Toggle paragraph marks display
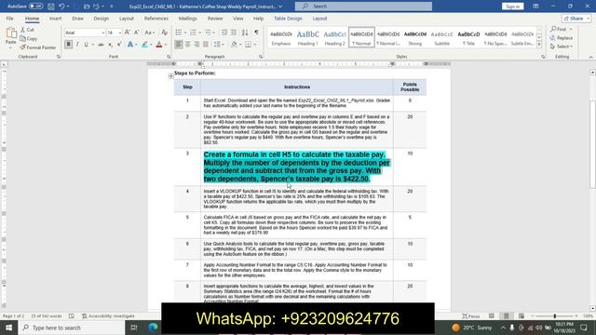This screenshot has height=335, width=596. (x=257, y=33)
